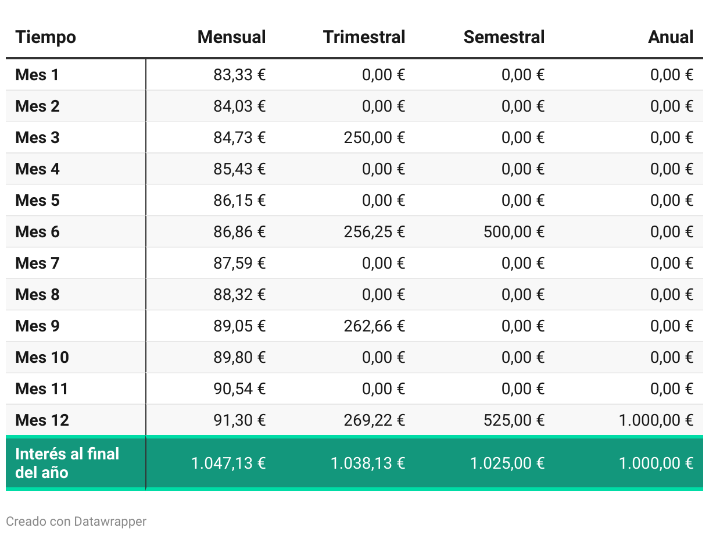709x535 pixels.
Task: Click the Anual column header
Action: coord(671,37)
